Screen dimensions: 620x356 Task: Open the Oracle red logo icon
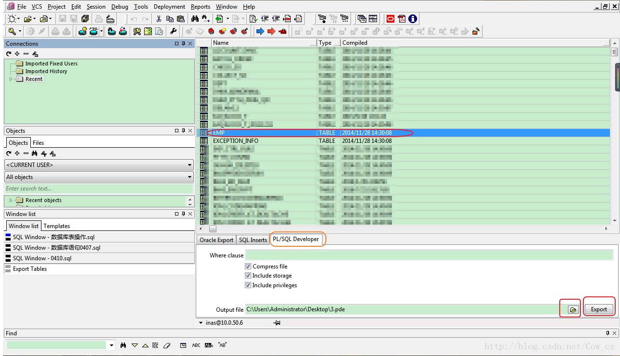coord(391,19)
